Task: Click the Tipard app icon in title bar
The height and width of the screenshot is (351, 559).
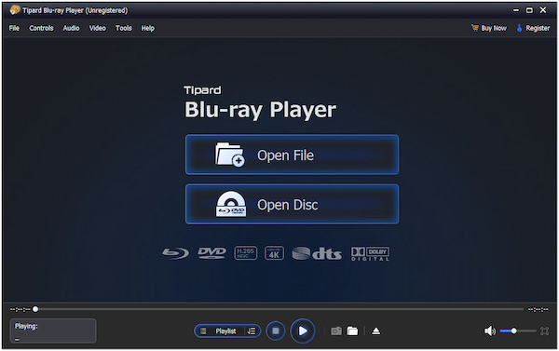Action: (15, 10)
